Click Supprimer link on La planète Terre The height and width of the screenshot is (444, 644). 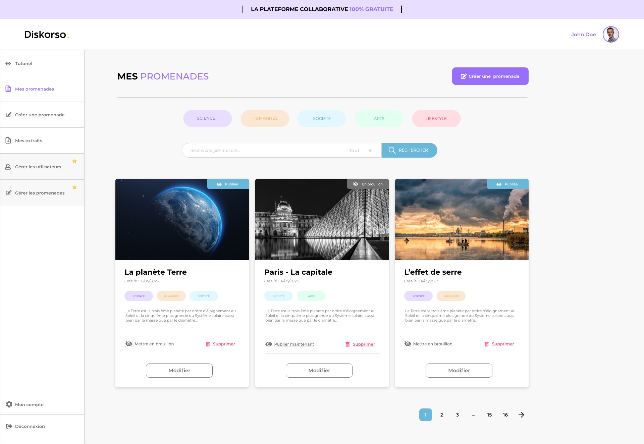224,344
